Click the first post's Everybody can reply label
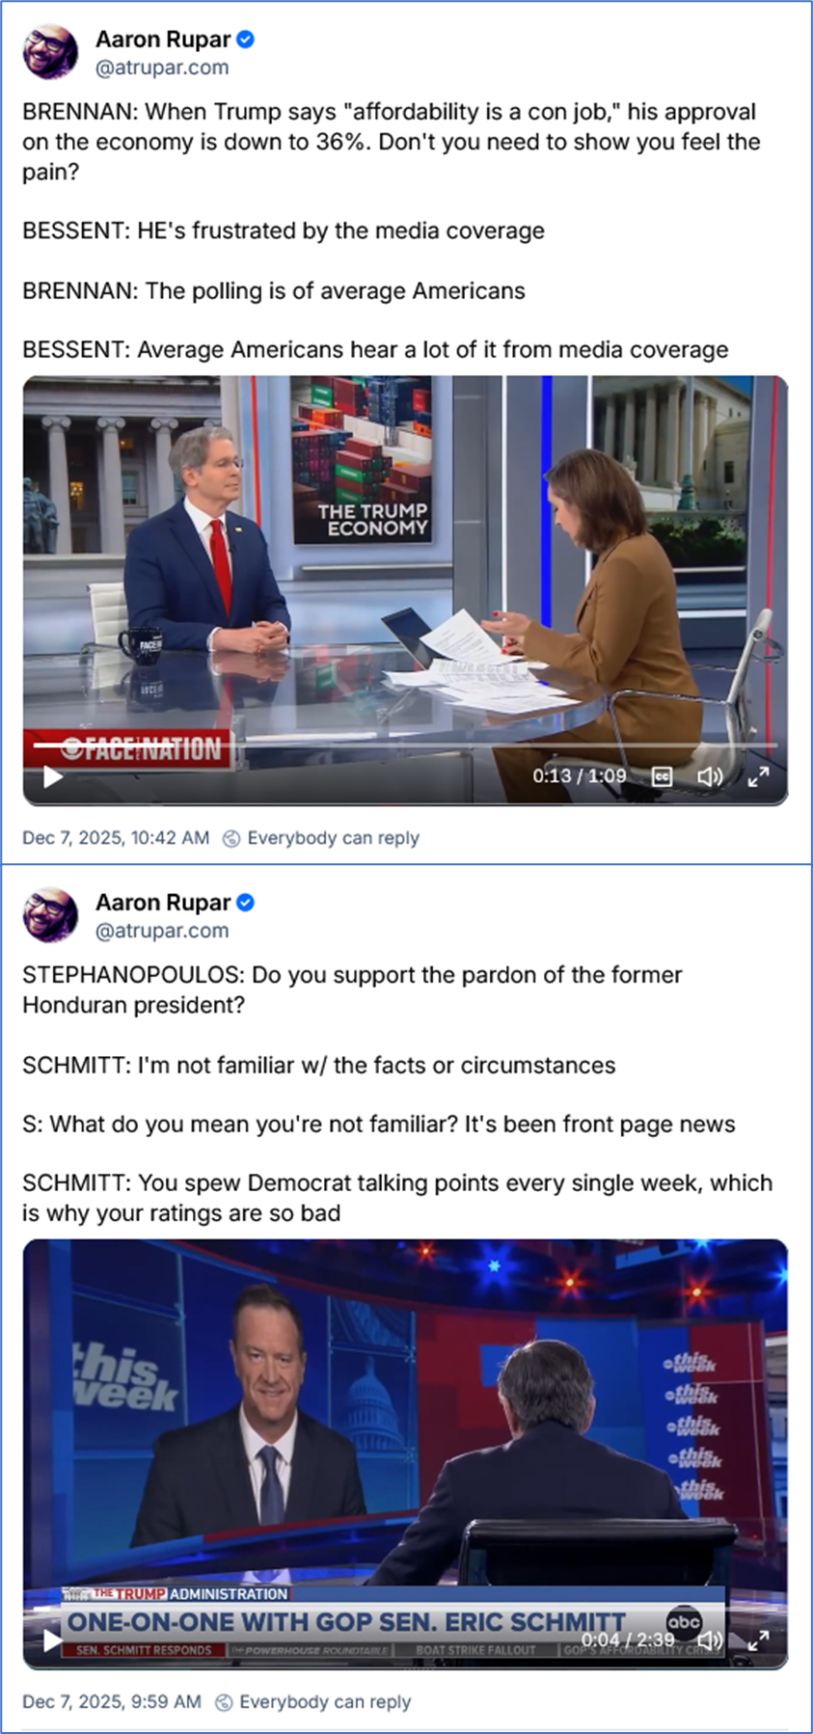Screen dimensions: 813x1734 click(333, 838)
